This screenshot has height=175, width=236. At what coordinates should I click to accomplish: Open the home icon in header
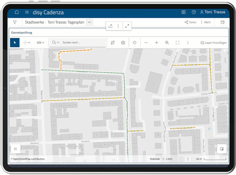pos(17,12)
